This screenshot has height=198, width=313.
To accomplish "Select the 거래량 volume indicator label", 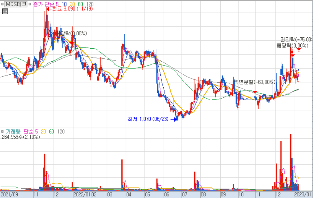I will 13,131.
